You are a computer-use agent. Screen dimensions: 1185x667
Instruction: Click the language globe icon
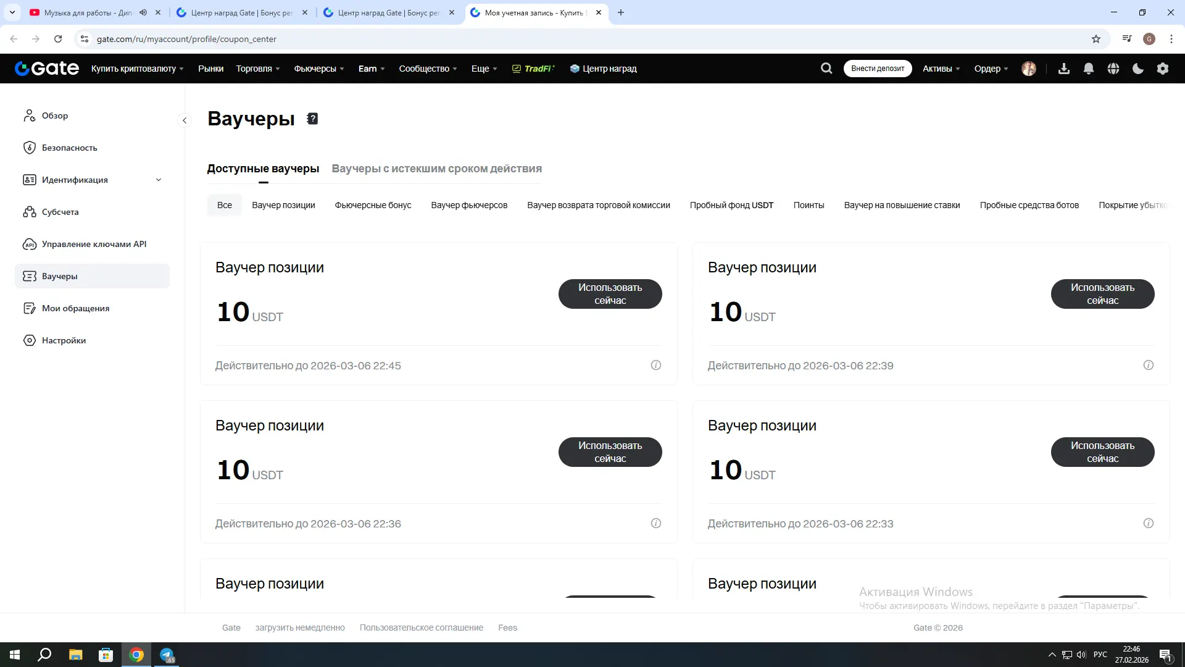pyautogui.click(x=1113, y=69)
